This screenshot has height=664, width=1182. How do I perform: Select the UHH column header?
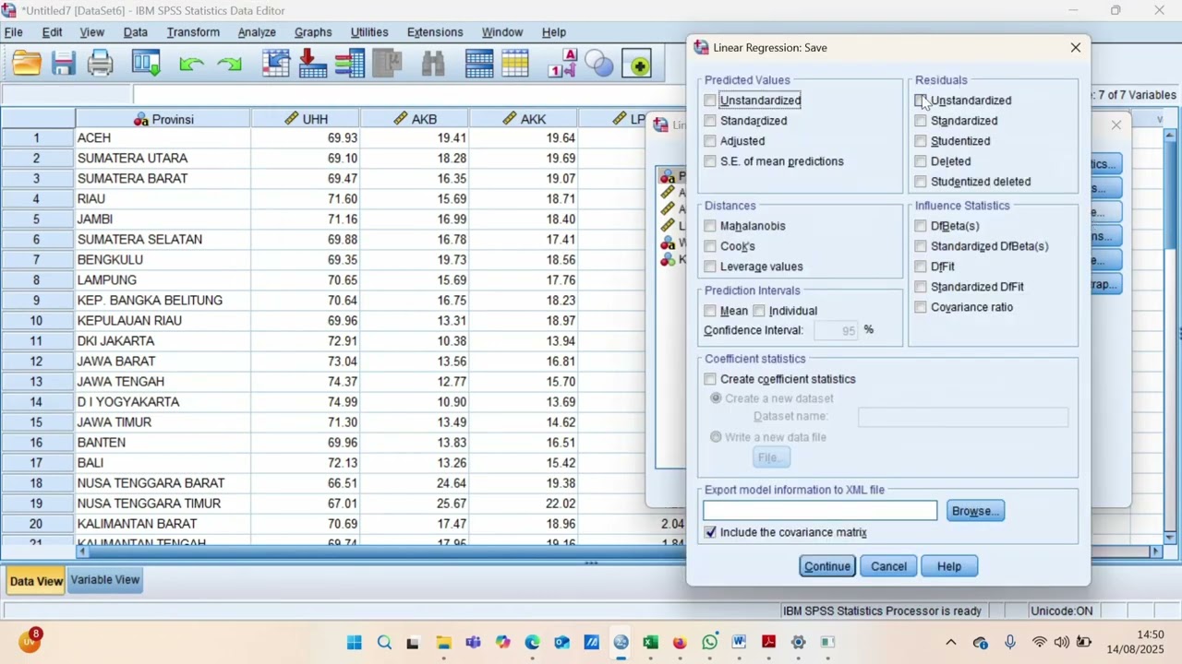305,119
